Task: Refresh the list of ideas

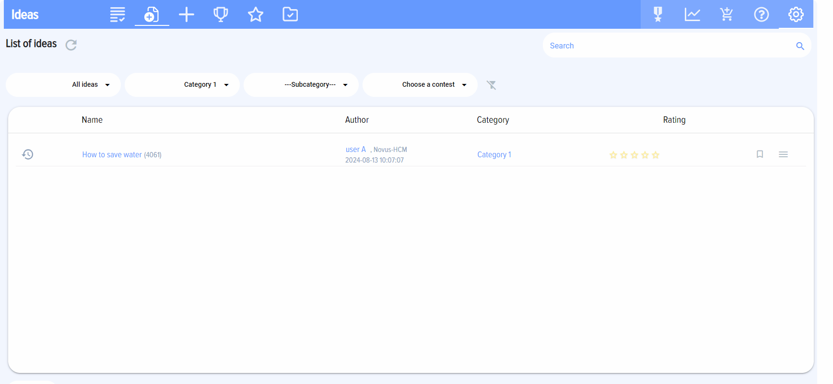Action: tap(71, 45)
